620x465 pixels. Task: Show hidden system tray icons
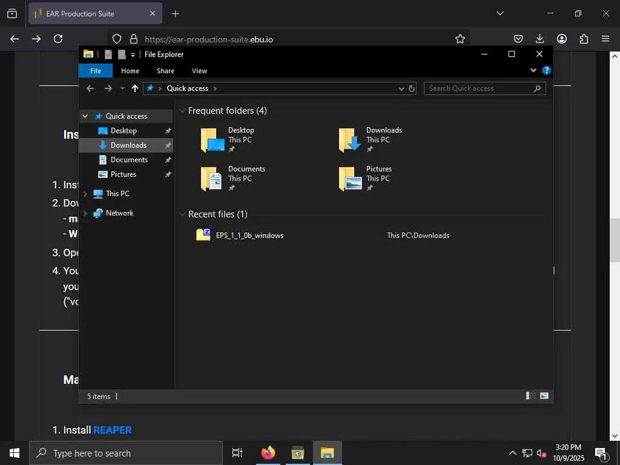(x=512, y=453)
